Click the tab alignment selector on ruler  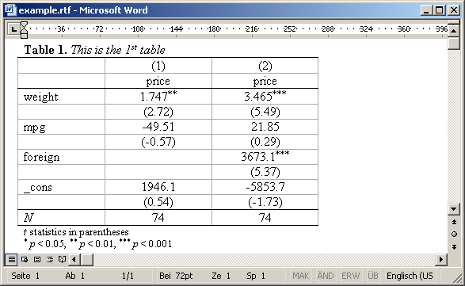(13, 29)
